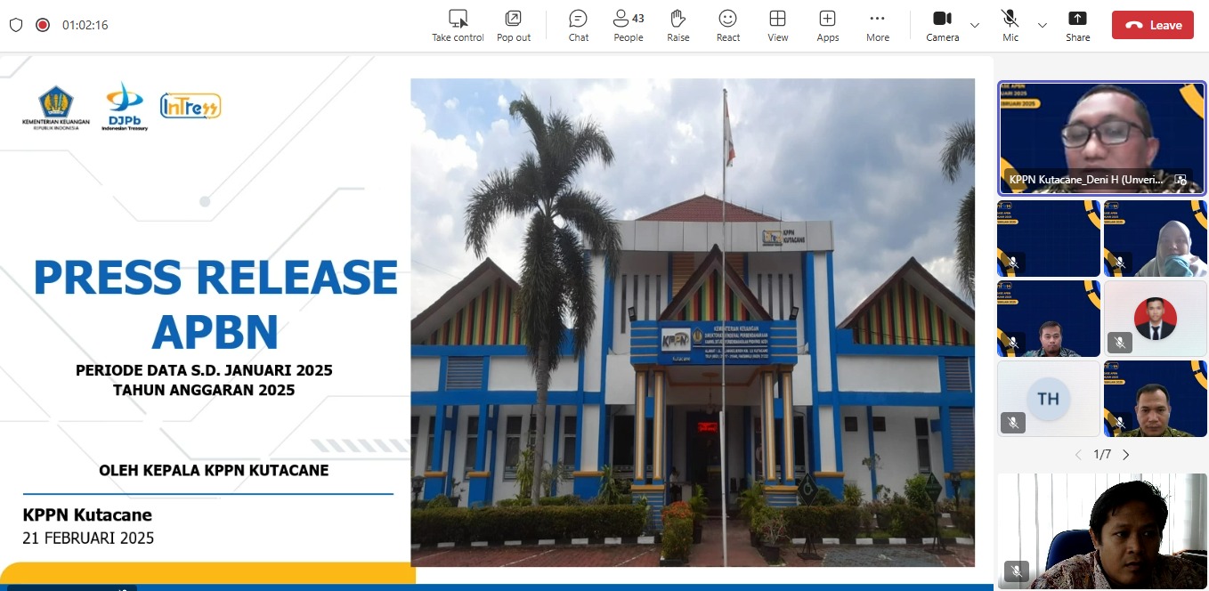Expand the Camera options dropdown arrow
The image size is (1209, 591).
[x=975, y=25]
